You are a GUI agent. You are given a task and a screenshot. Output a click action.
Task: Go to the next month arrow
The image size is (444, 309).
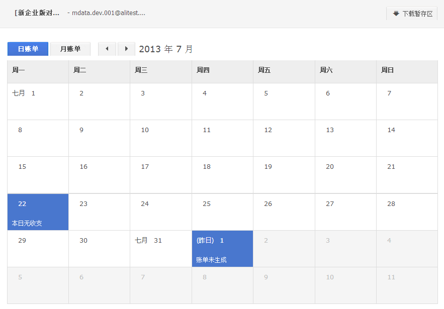126,49
